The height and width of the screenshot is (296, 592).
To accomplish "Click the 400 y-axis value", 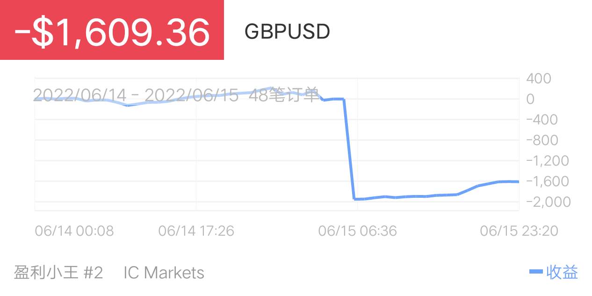I will tap(539, 79).
